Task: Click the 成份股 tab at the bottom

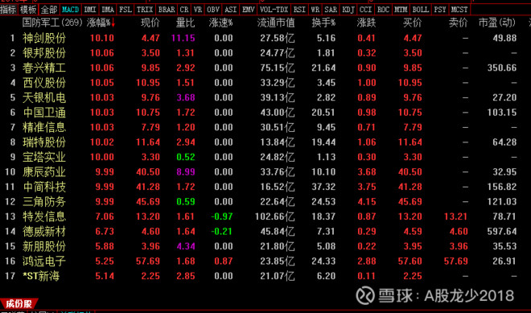Action: click(x=19, y=303)
